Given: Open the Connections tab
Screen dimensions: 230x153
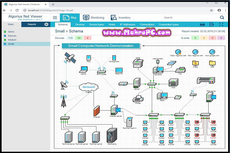Looking at the screenshot, I should tap(147, 25).
